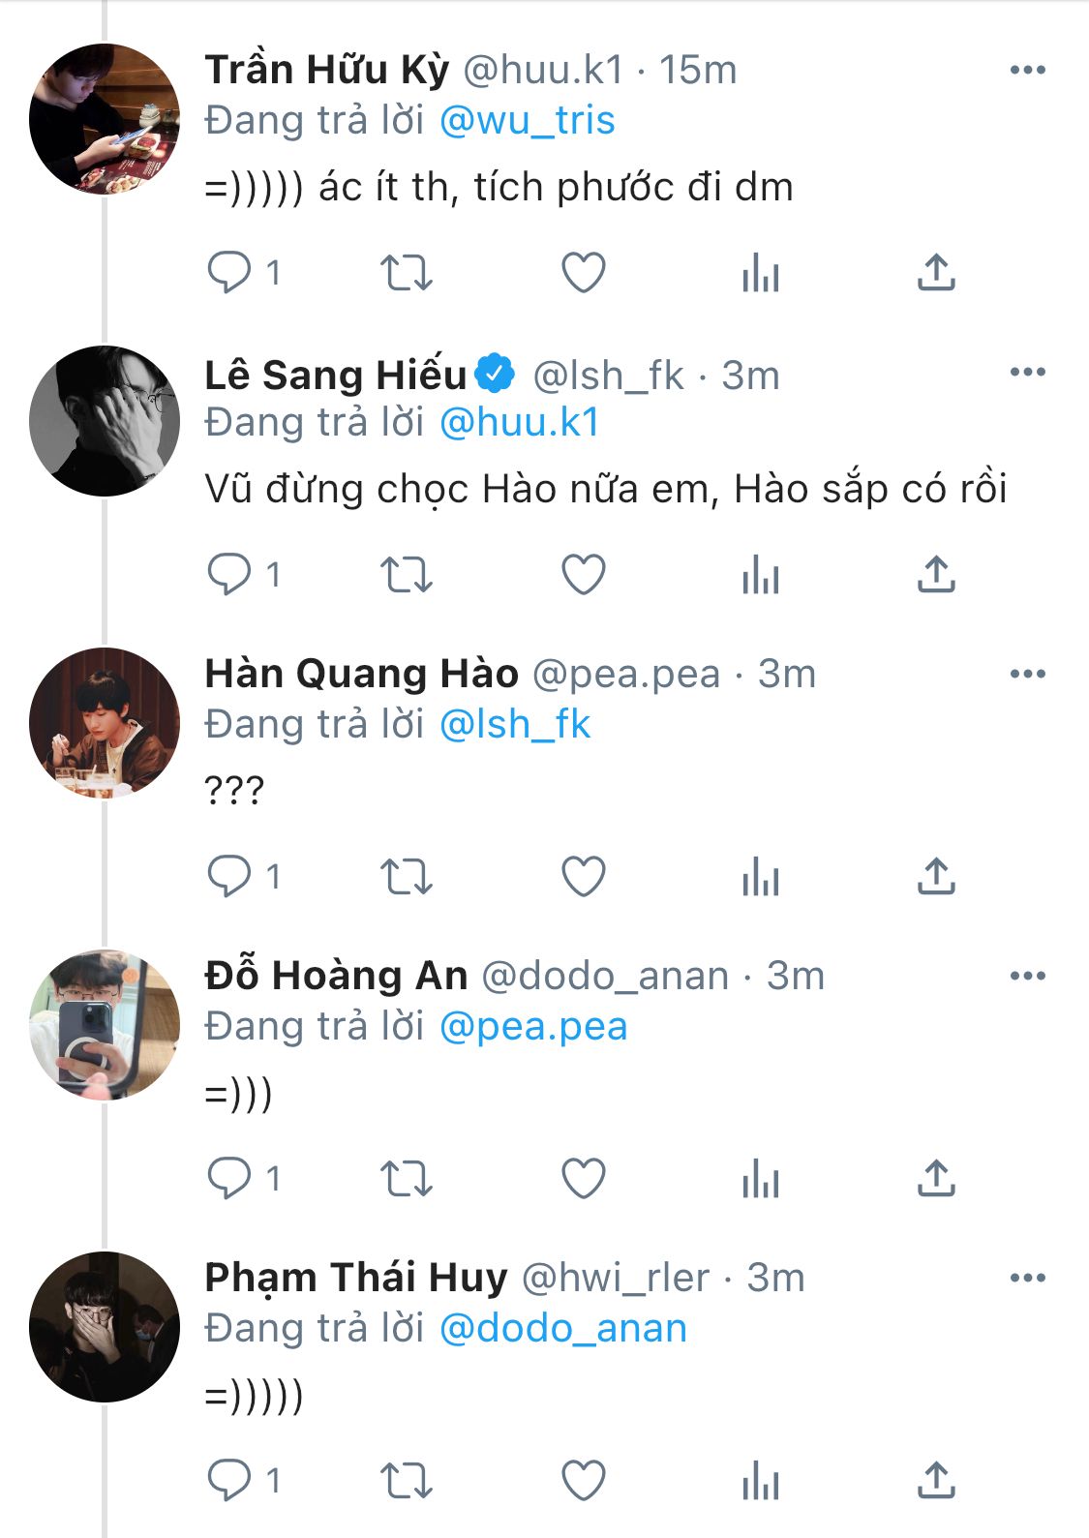Retweet Đỗ Hoàng An's reply
1089x1538 pixels.
pos(406,1179)
